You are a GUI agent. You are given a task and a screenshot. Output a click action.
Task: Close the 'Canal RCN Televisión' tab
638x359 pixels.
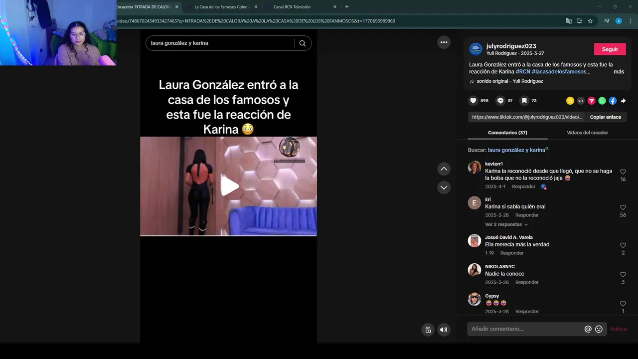click(335, 7)
